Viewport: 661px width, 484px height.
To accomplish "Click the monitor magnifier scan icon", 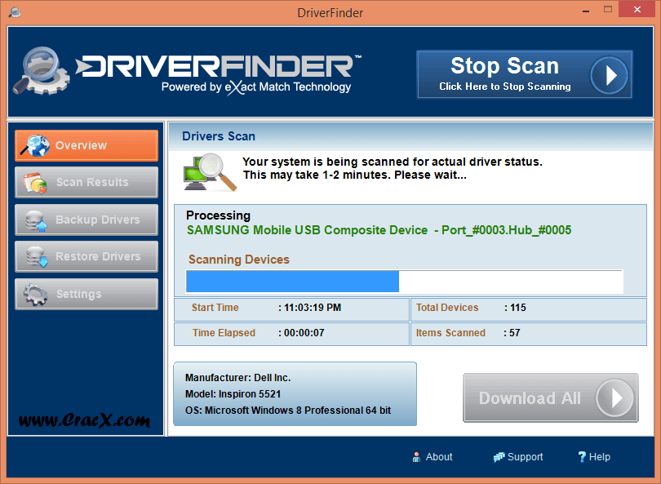I will point(210,171).
